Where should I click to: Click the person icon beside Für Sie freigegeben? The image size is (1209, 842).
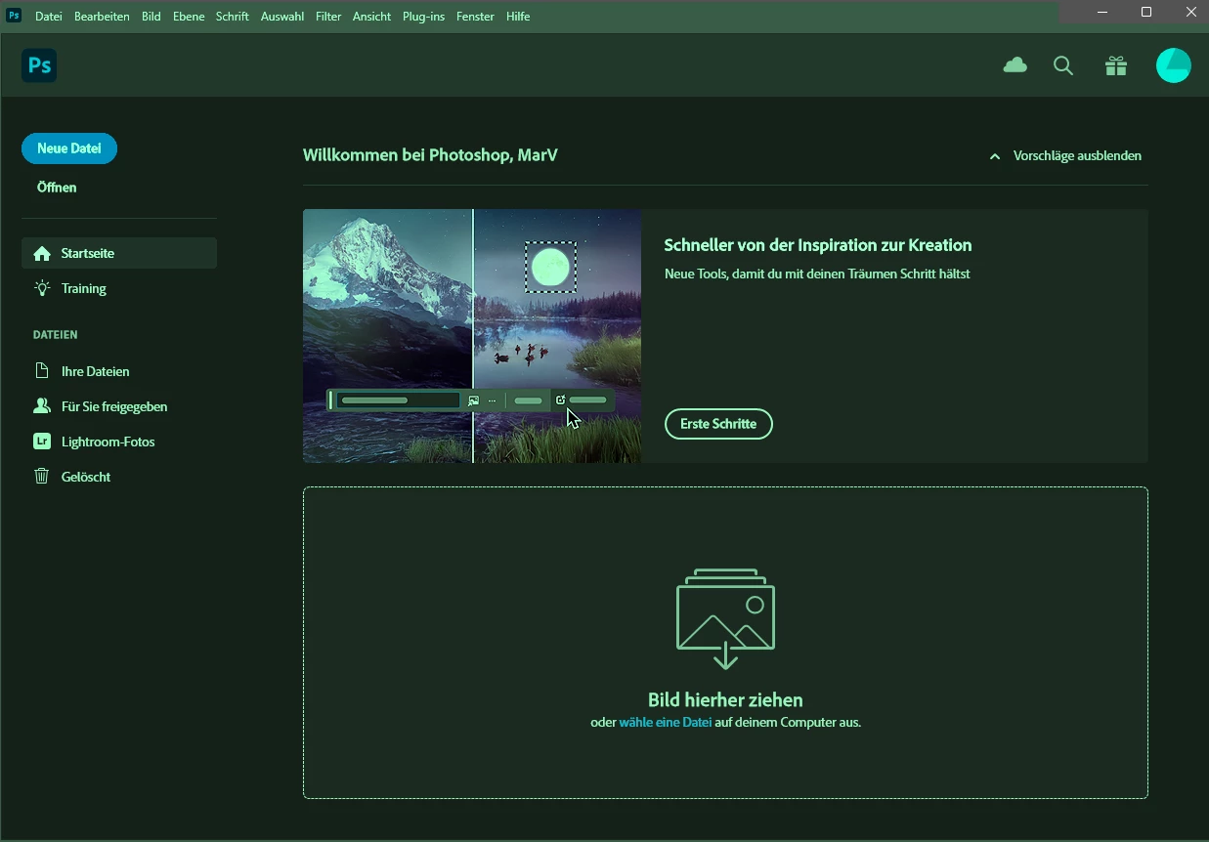point(42,406)
